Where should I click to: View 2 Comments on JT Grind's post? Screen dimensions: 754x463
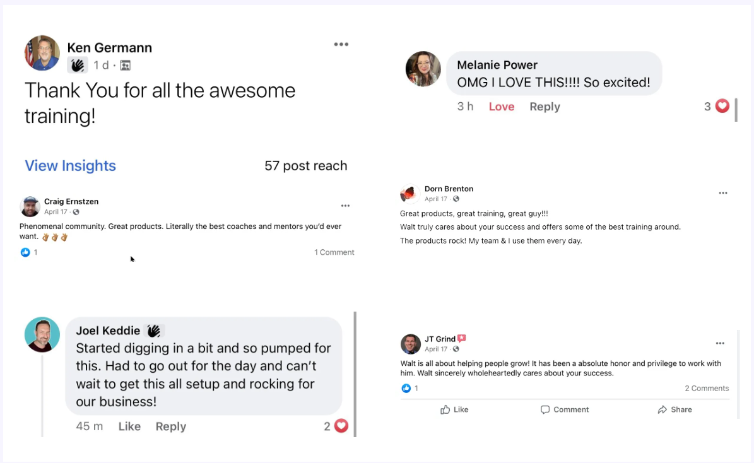point(707,389)
